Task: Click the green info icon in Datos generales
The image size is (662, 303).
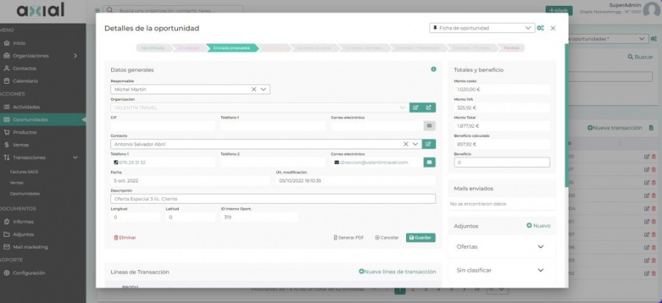Action: pyautogui.click(x=433, y=69)
